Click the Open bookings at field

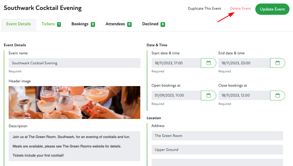tap(176, 95)
